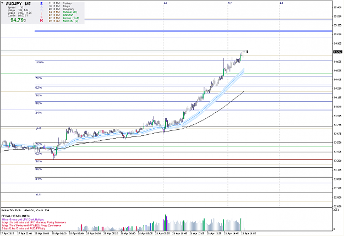Image resolution: width=344 pixels, height=236 pixels.
Task: Click the NewYork session clock entry
Action: (x=63, y=21)
